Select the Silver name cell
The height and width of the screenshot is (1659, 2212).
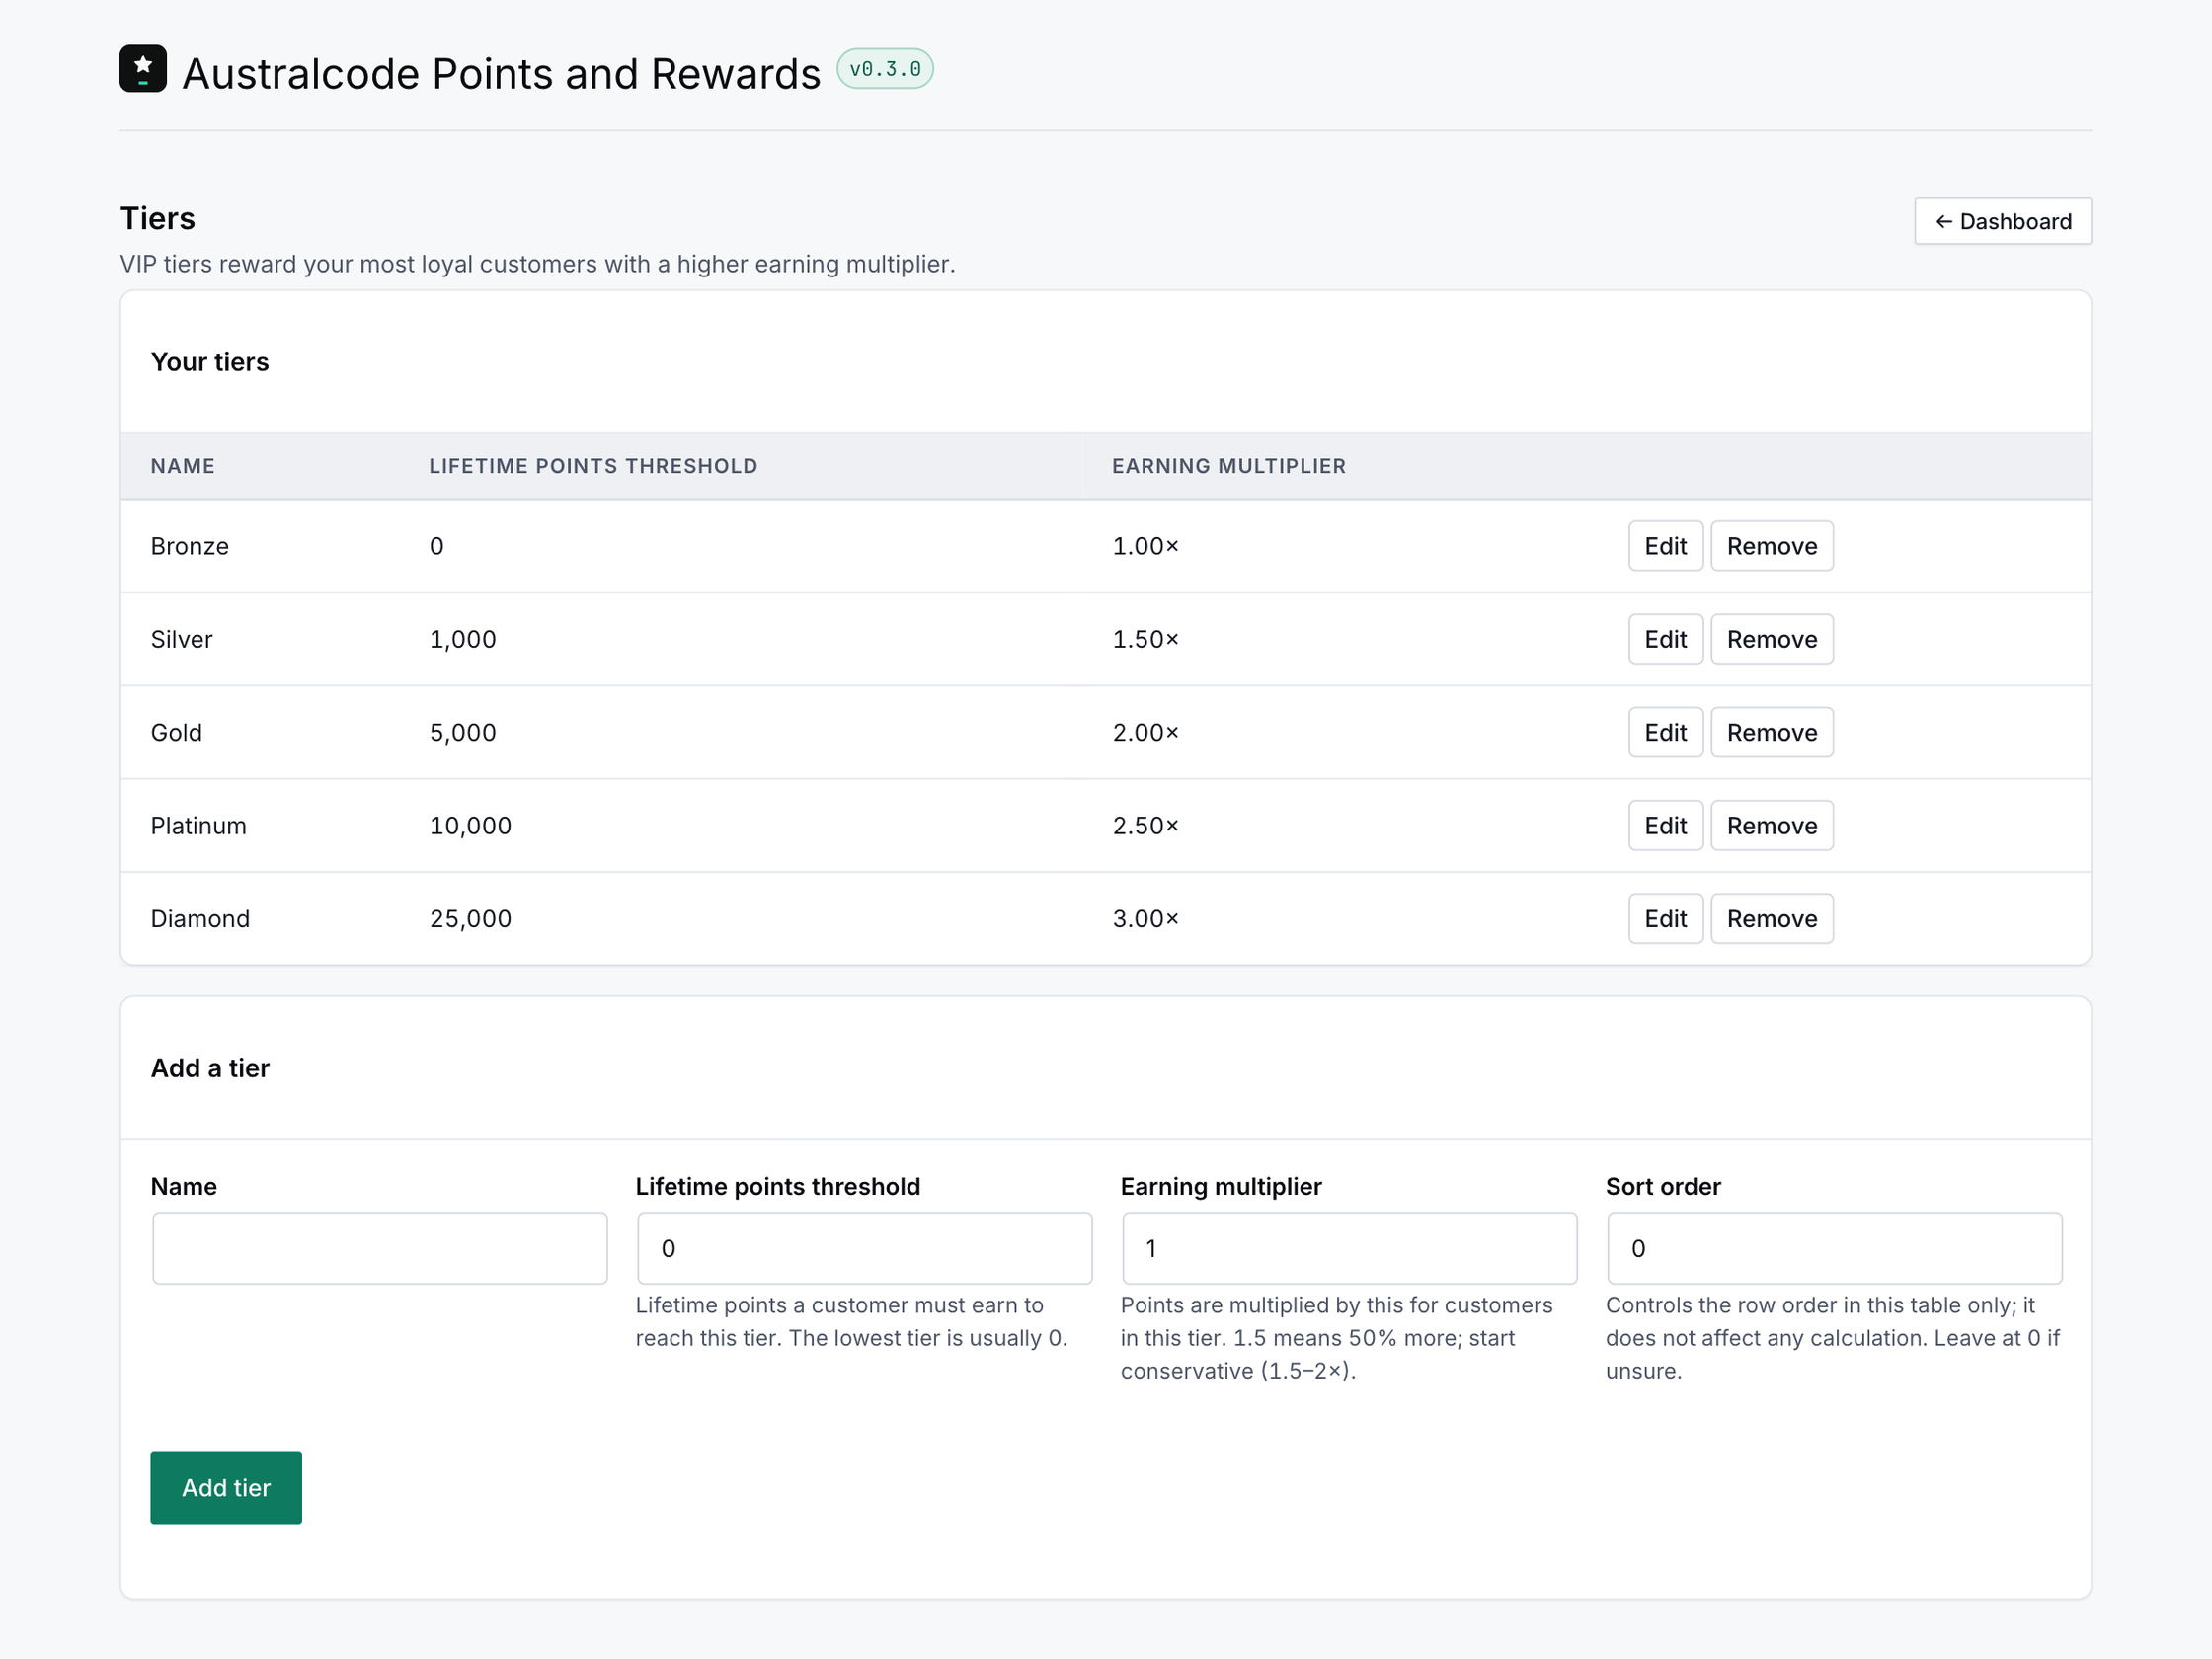tap(182, 639)
